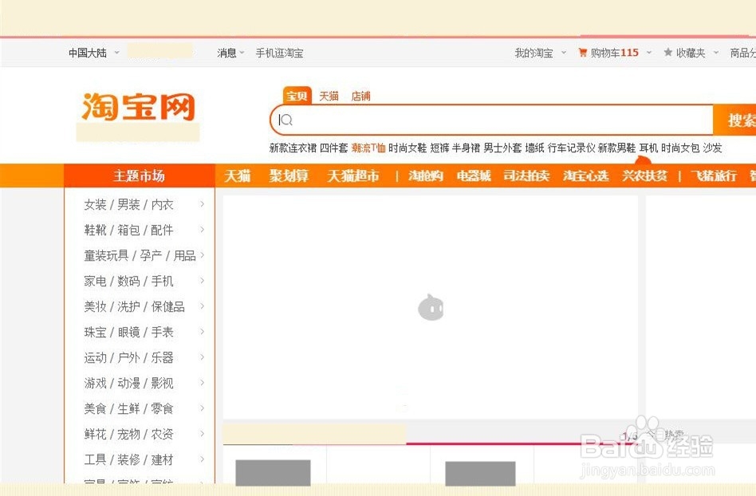Click the orange 搜索 button
The image size is (756, 496).
coord(734,120)
